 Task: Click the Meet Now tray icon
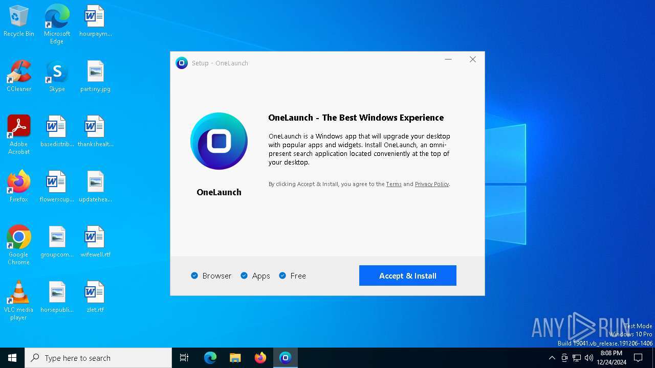pyautogui.click(x=564, y=358)
